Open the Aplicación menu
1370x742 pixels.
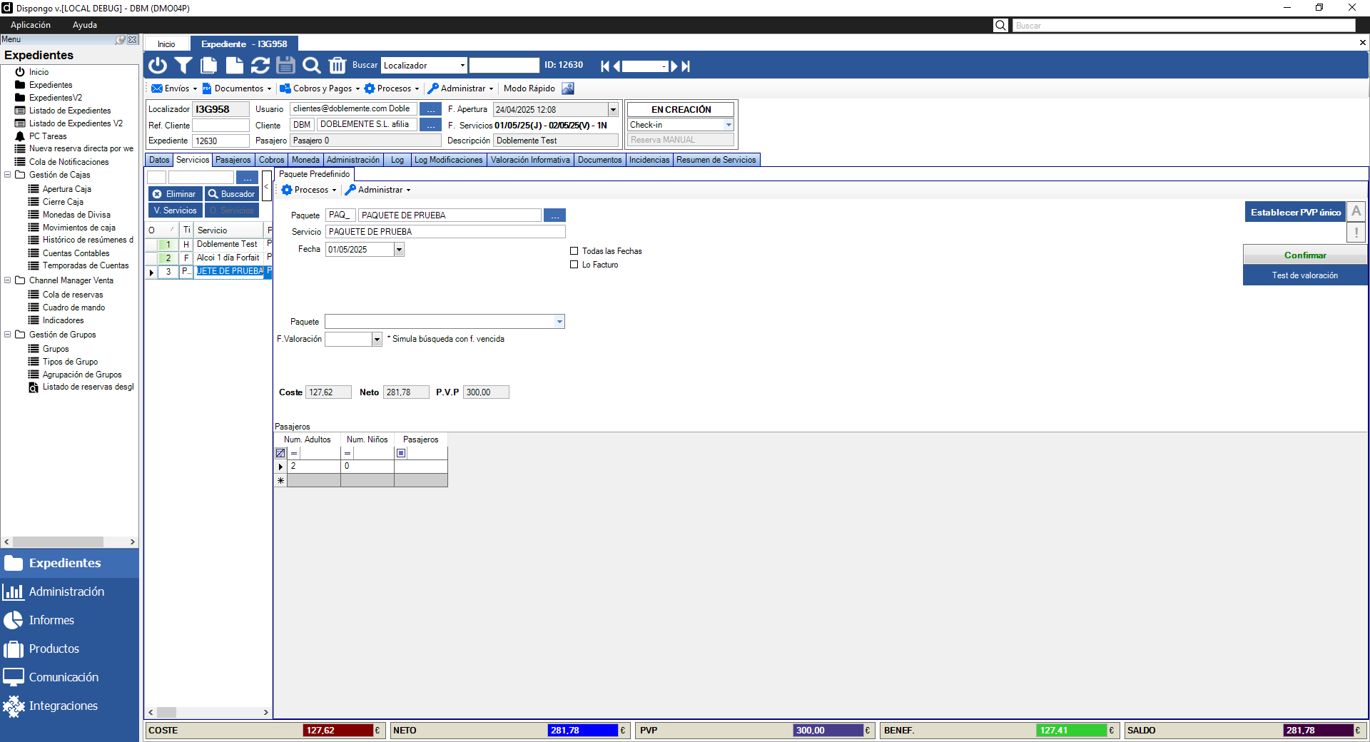(x=31, y=25)
